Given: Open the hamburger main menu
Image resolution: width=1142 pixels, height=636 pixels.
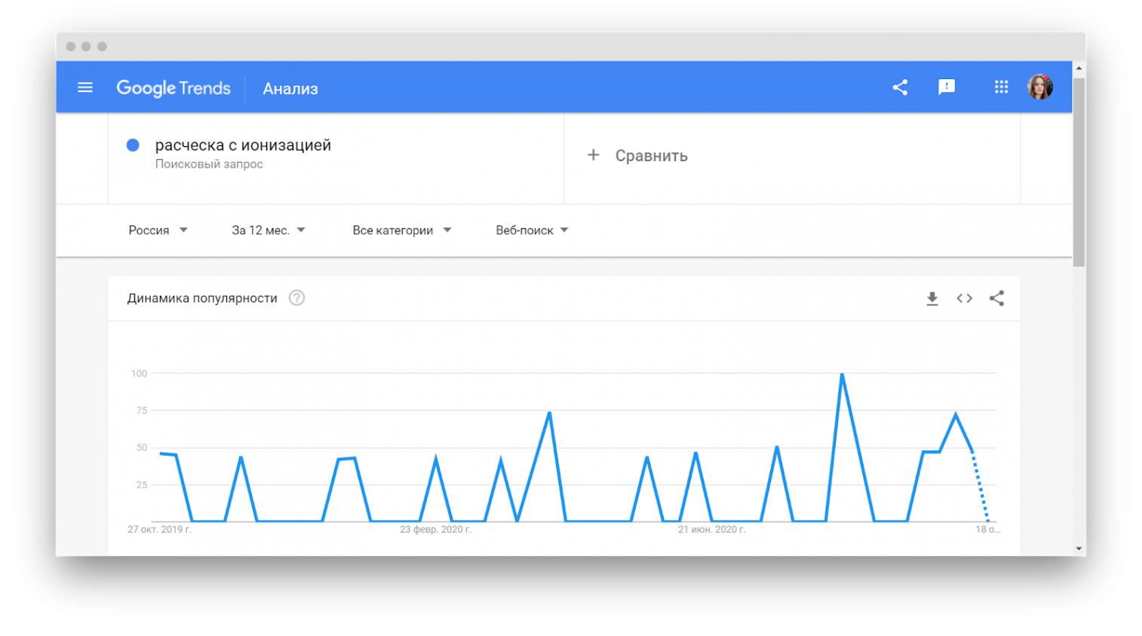Looking at the screenshot, I should click(85, 87).
